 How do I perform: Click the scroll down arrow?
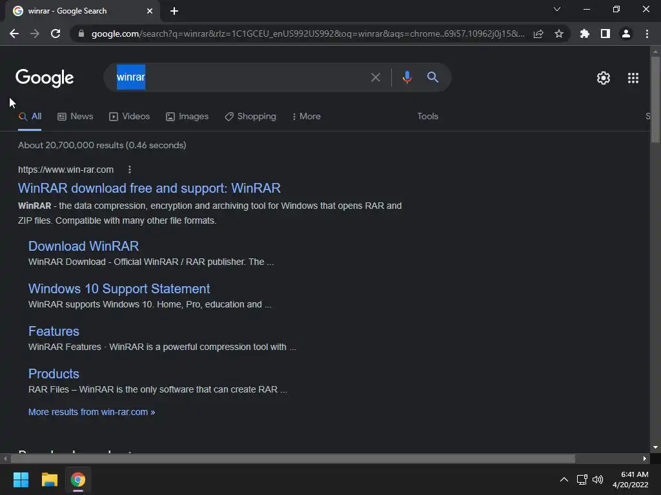(x=655, y=447)
